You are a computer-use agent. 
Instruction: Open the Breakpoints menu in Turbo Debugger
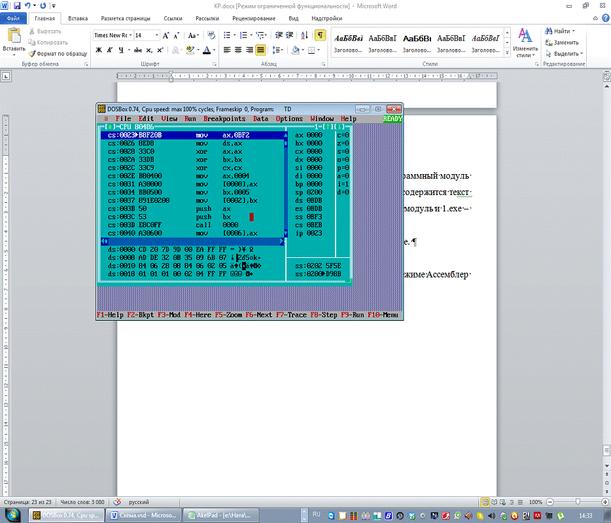224,119
